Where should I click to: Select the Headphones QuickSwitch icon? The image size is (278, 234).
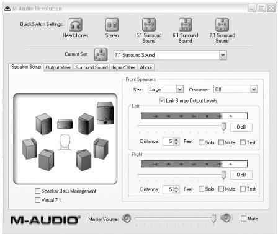click(76, 24)
